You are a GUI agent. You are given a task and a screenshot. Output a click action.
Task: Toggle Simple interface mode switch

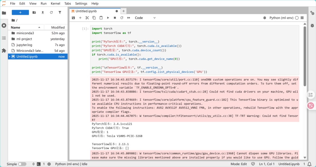point(22,164)
